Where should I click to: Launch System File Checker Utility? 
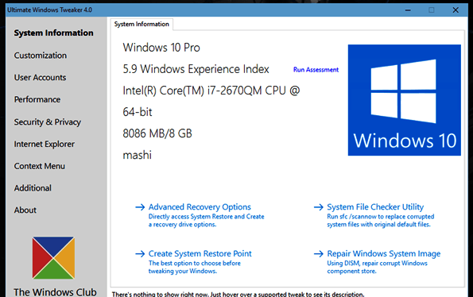click(x=375, y=207)
